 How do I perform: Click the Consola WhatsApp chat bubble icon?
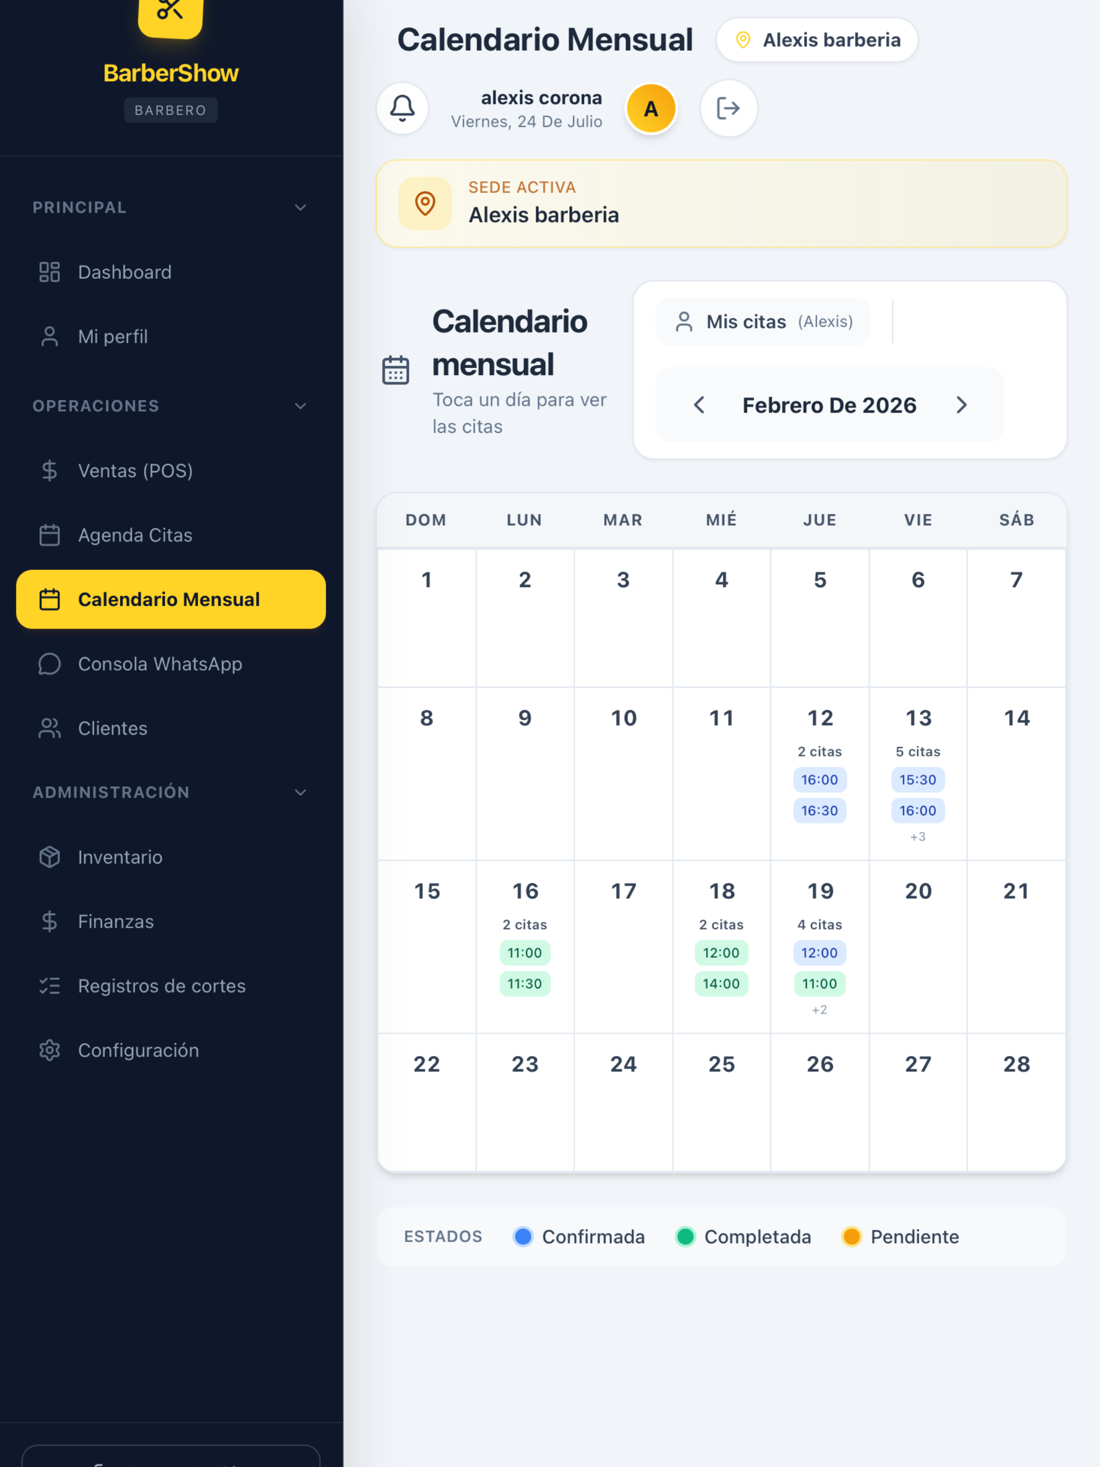click(x=50, y=663)
